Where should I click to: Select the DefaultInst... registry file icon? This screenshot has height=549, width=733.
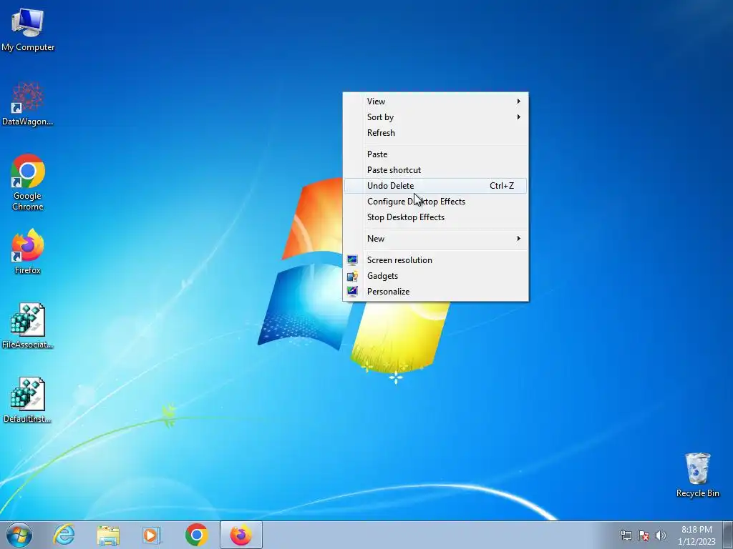(28, 400)
